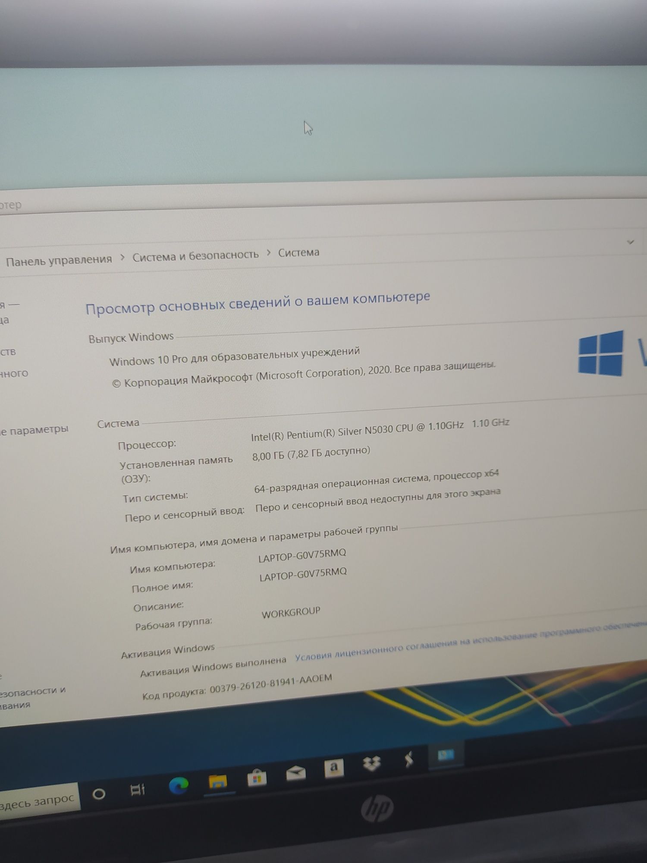Image resolution: width=647 pixels, height=863 pixels.
Task: Open Cortana circle icon on taskbar
Action: [x=99, y=794]
